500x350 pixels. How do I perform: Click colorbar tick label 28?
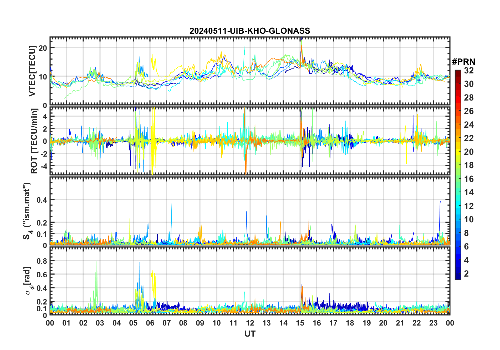(469, 98)
